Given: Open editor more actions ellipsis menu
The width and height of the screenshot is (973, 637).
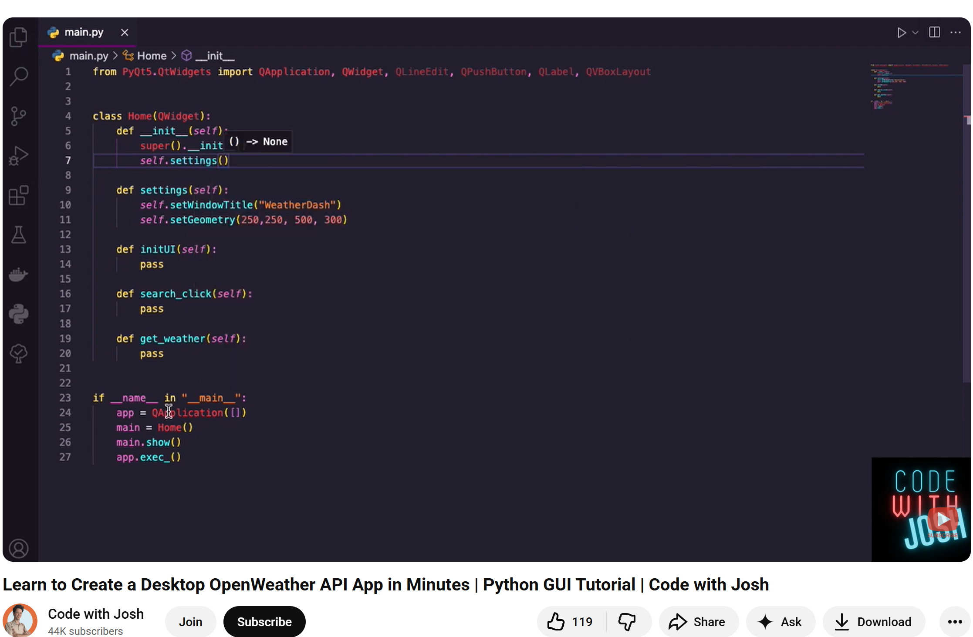Looking at the screenshot, I should (x=956, y=32).
